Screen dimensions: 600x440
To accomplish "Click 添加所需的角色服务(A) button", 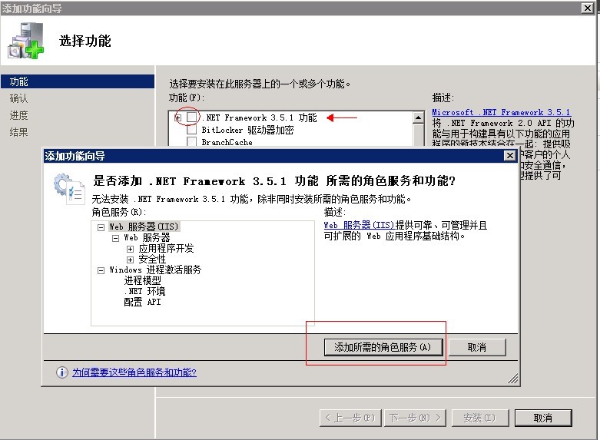I will (383, 347).
